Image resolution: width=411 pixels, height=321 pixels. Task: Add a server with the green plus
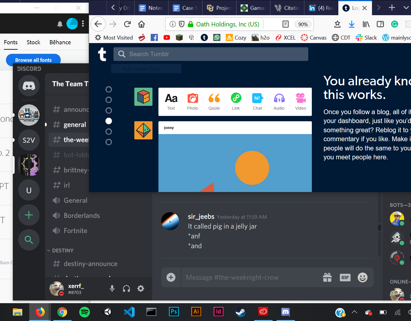pos(29,215)
